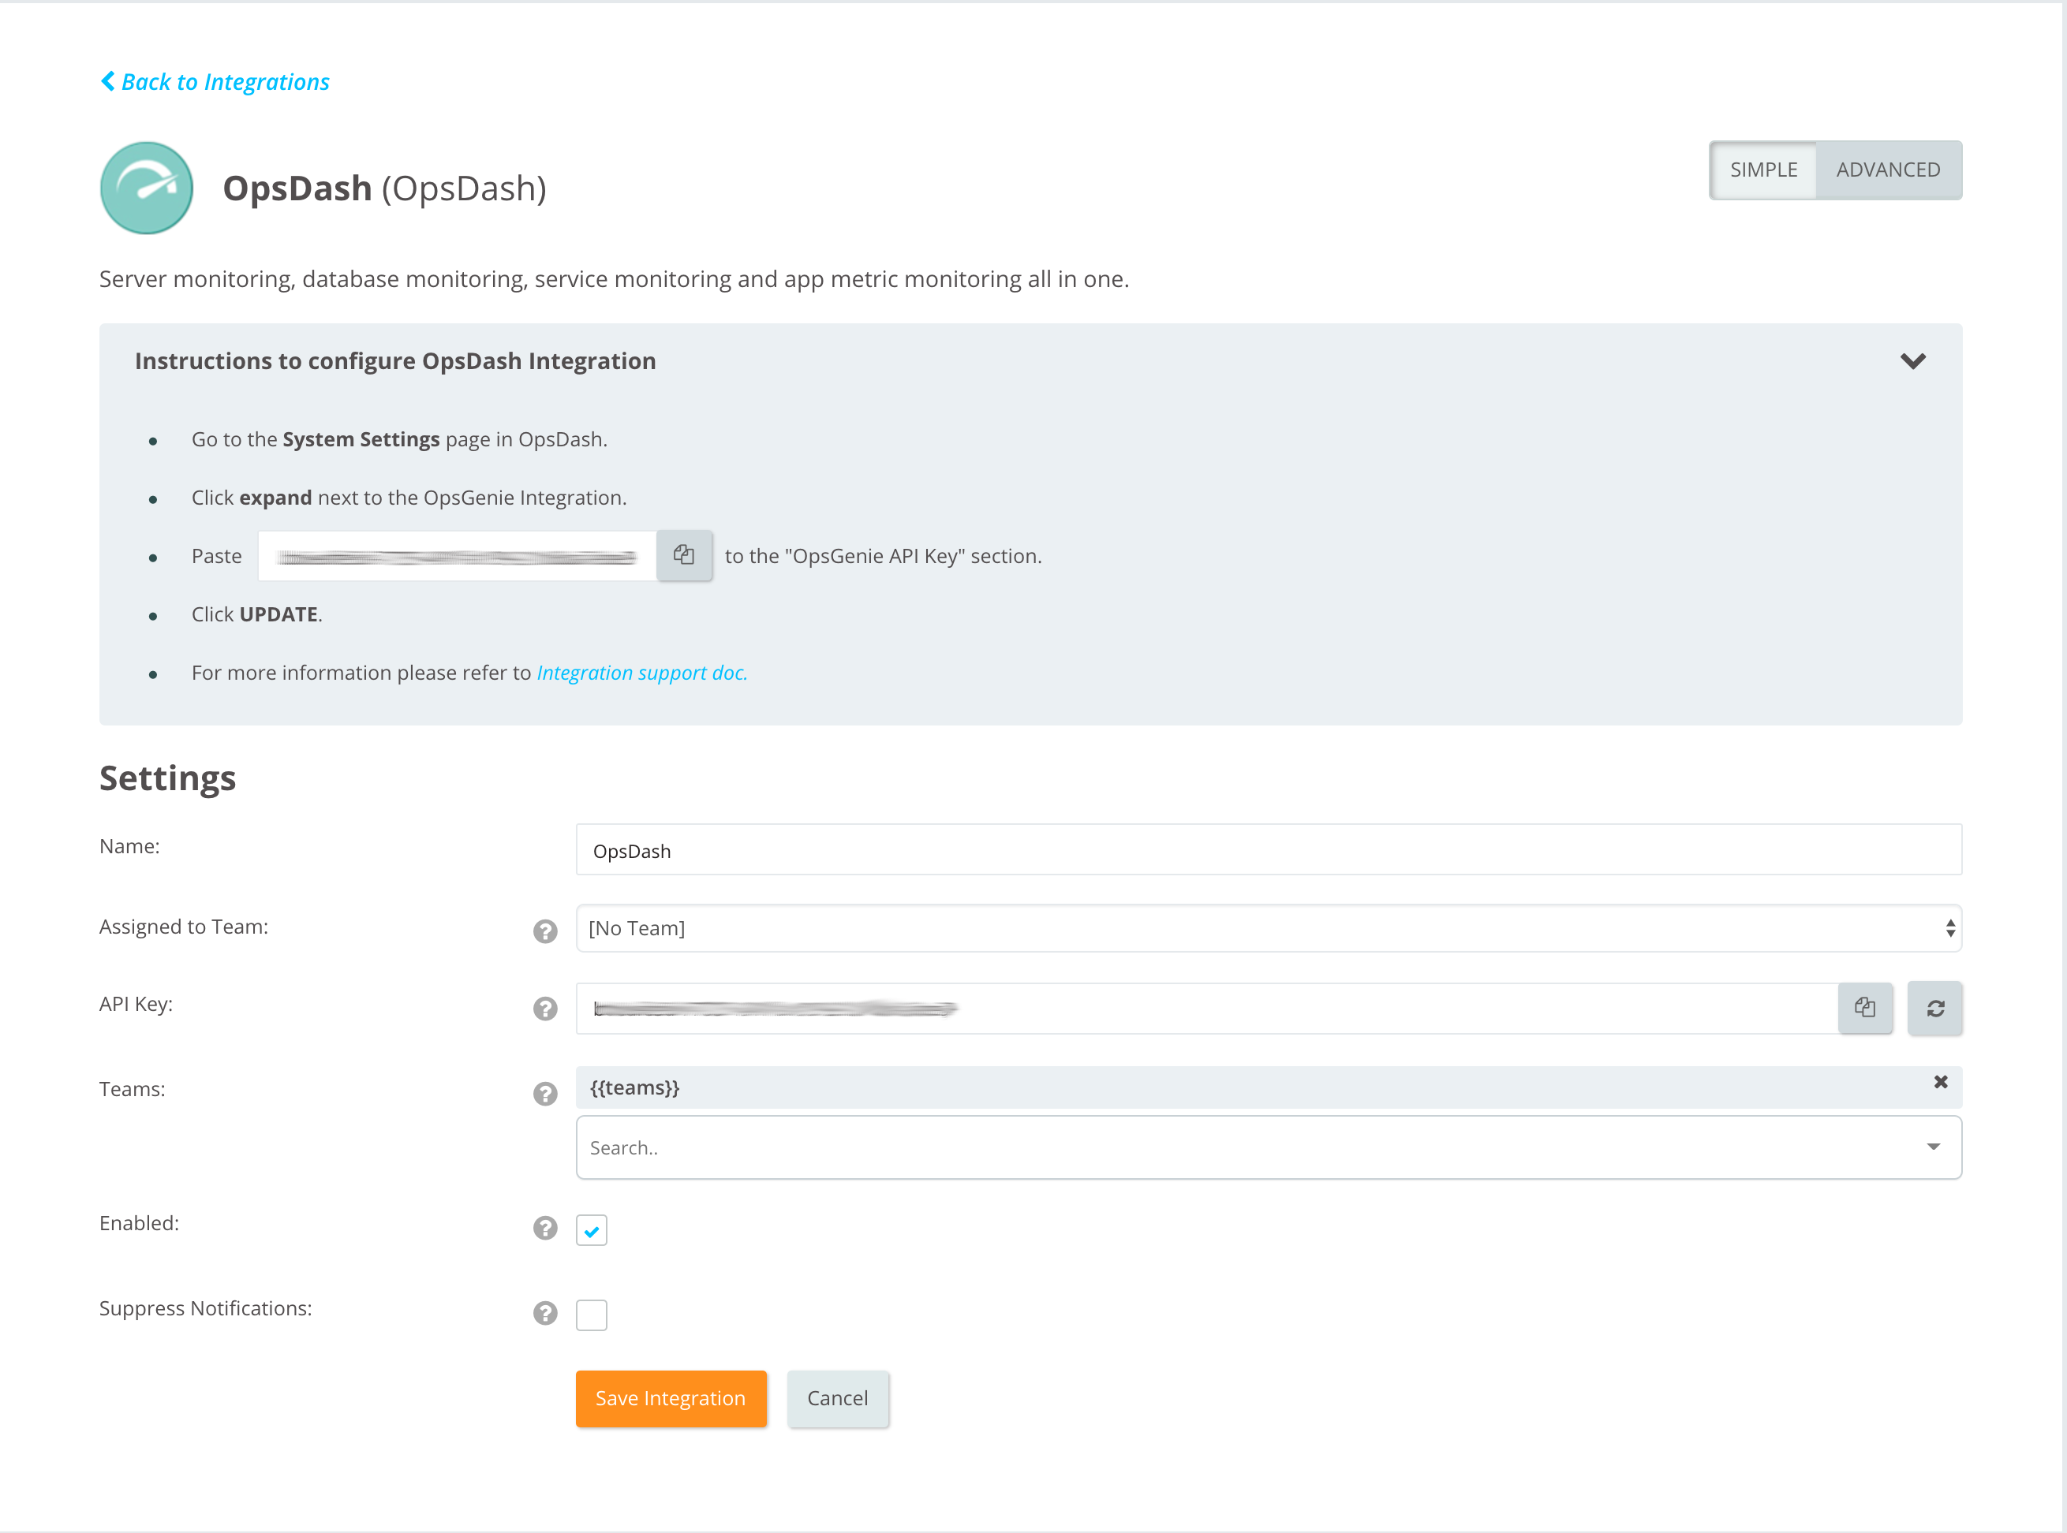Open help icon next to Teams
Screen dimensions: 2067x1533
(x=545, y=1093)
